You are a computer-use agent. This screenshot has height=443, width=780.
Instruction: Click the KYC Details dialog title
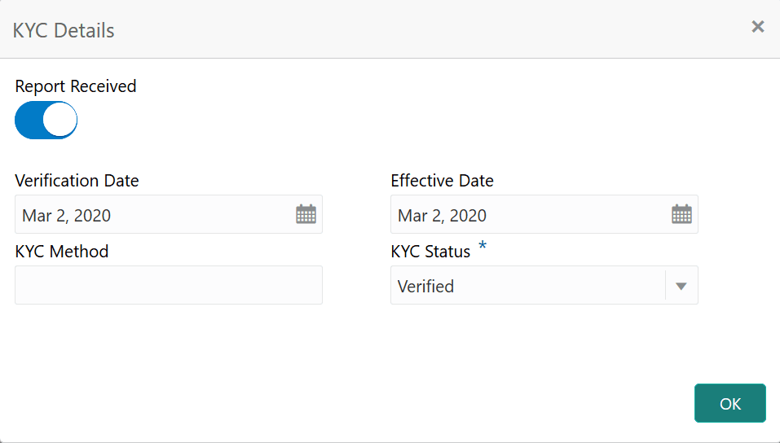pyautogui.click(x=64, y=31)
